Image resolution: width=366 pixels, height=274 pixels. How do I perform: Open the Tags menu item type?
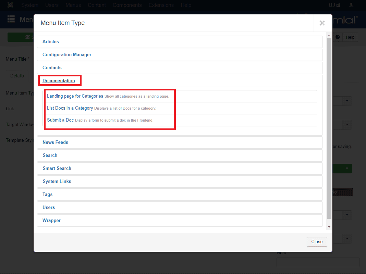coord(48,195)
